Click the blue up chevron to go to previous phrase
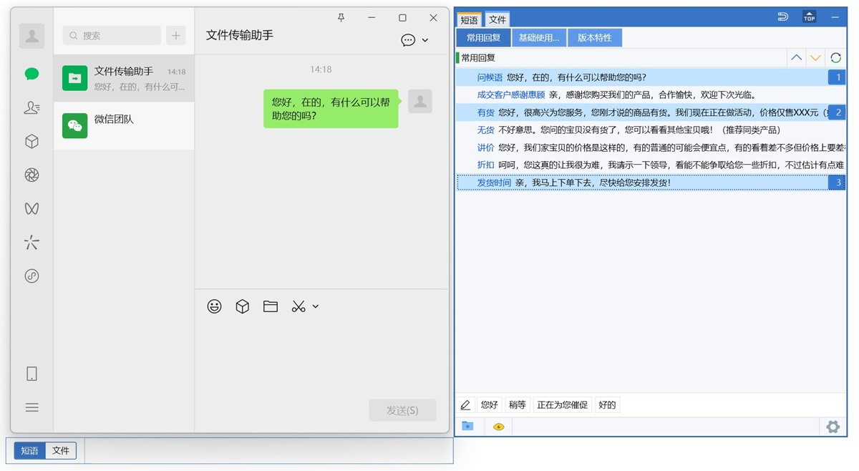Viewport: 859px width, 471px height. coord(796,57)
